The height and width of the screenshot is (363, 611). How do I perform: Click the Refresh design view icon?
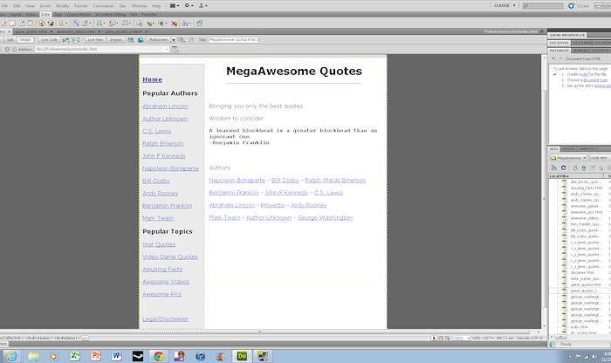click(x=191, y=40)
